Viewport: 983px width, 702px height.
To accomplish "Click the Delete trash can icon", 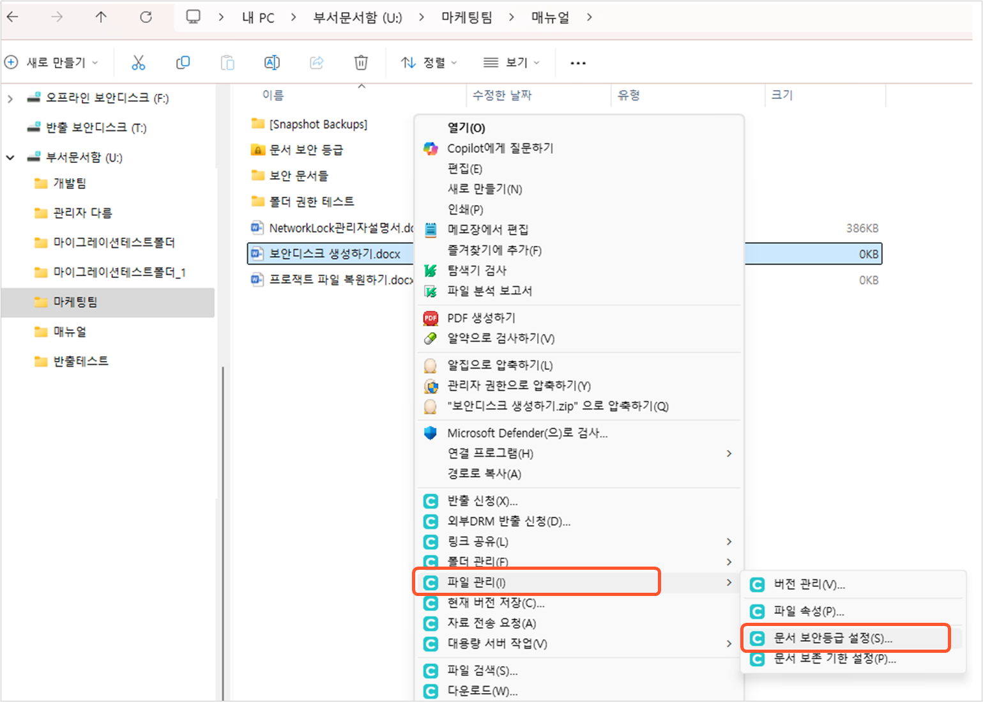I will [361, 63].
